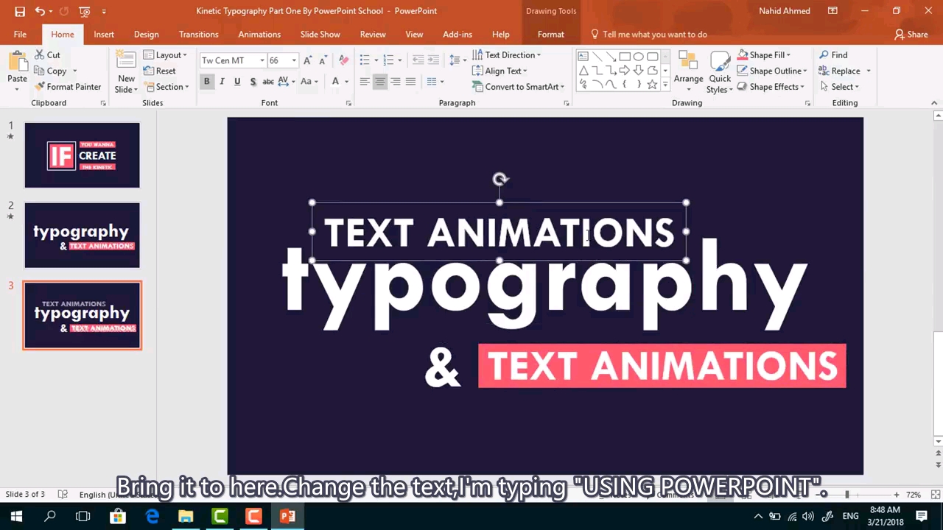Image resolution: width=943 pixels, height=530 pixels.
Task: Switch to the Design tab
Action: [x=146, y=35]
